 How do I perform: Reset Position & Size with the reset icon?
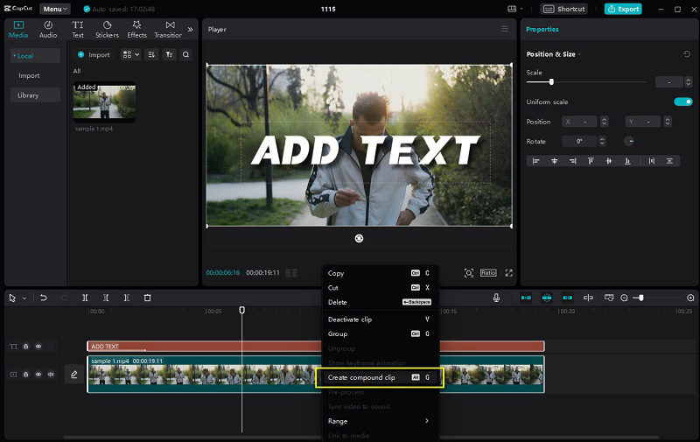[686, 54]
